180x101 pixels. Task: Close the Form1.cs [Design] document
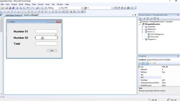click(x=135, y=15)
